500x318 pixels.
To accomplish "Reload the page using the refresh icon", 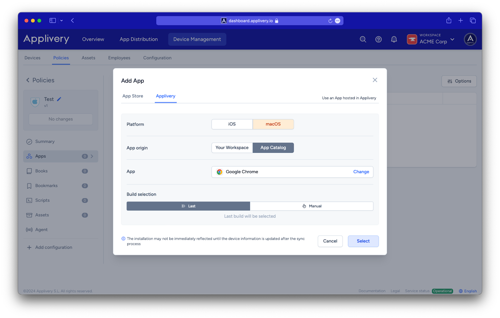I will (330, 21).
